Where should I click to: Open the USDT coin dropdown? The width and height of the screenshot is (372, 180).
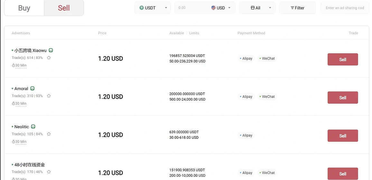[153, 8]
